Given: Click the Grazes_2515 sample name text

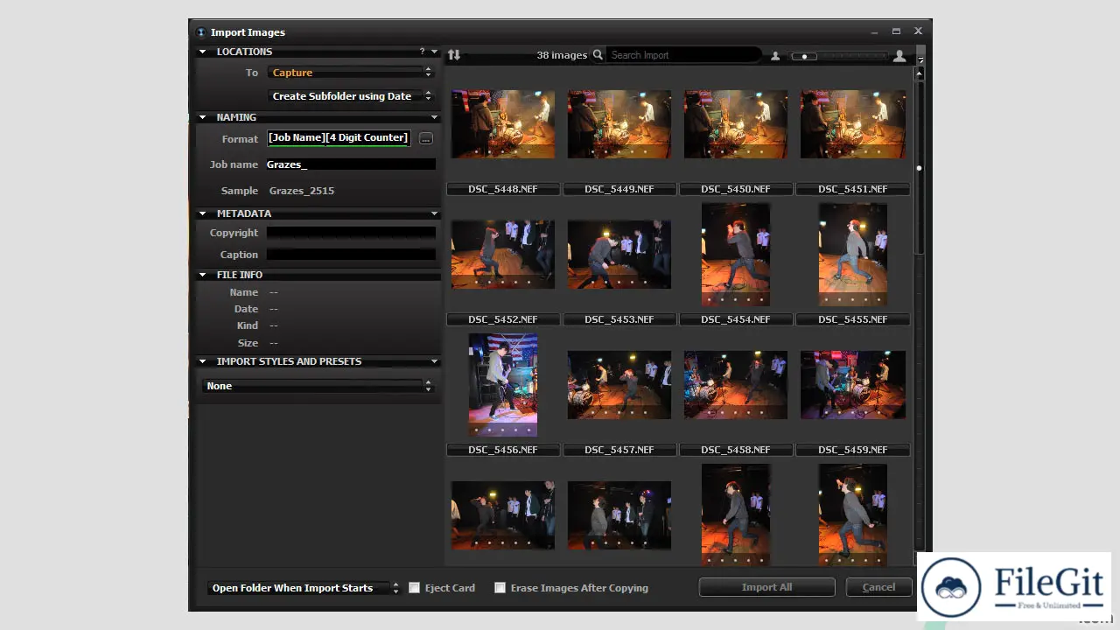Looking at the screenshot, I should [302, 191].
